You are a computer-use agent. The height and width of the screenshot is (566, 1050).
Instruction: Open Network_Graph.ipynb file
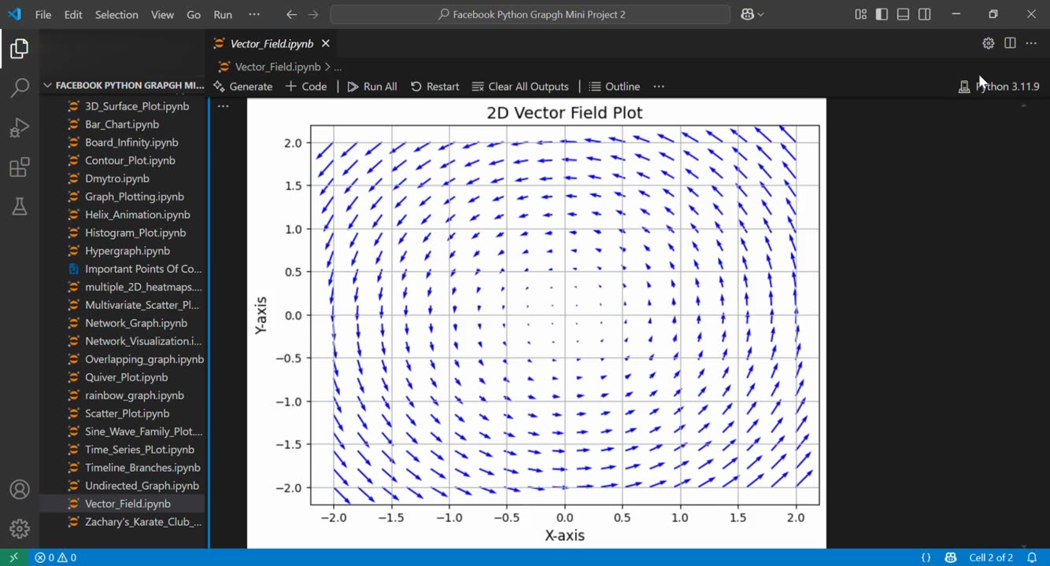(x=136, y=323)
